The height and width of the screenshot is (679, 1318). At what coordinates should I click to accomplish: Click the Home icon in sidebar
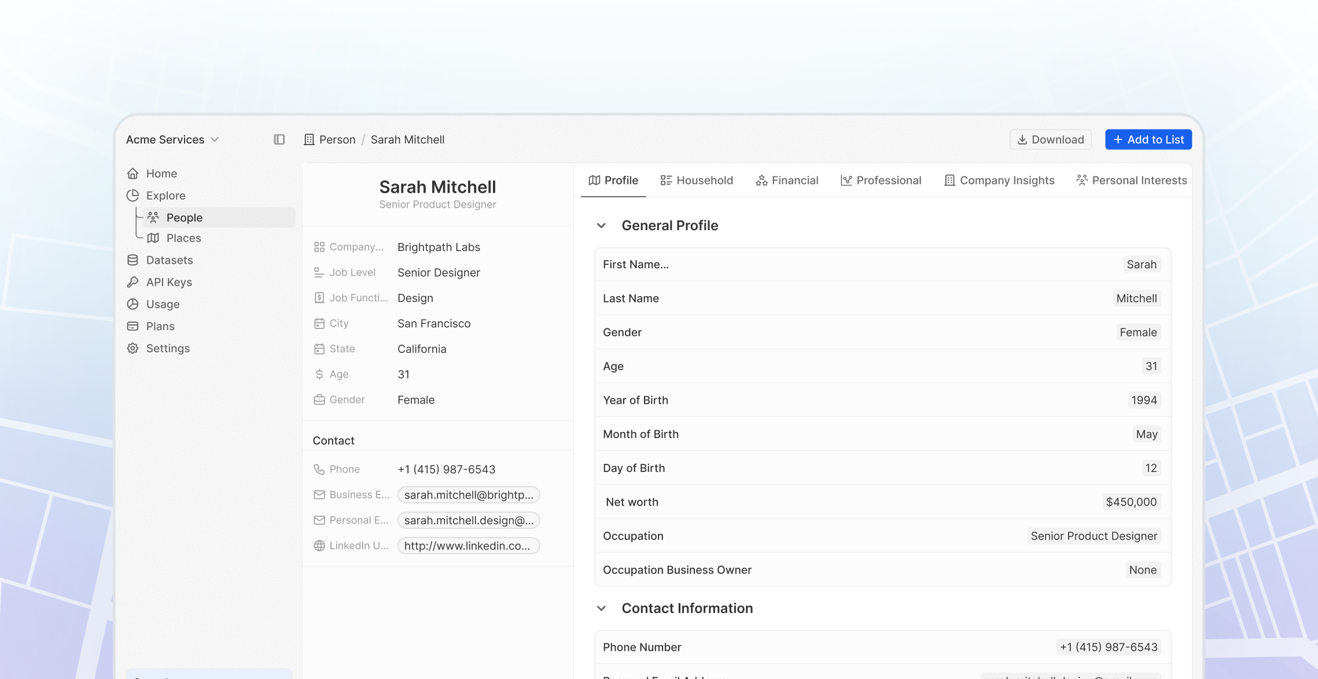pos(133,174)
